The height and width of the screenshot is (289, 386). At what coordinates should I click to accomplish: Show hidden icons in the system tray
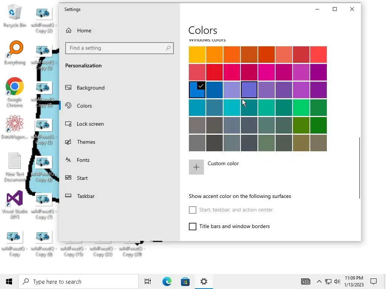click(319, 281)
